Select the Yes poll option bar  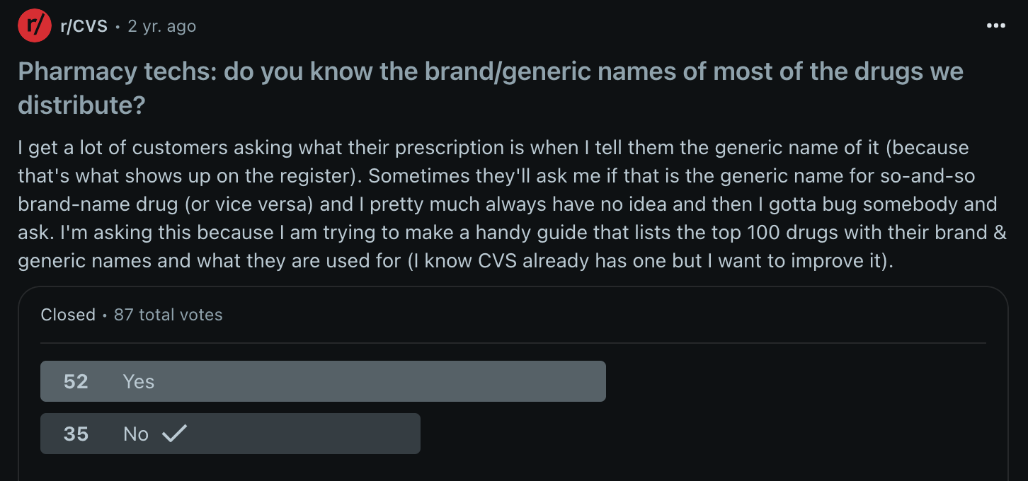click(323, 381)
